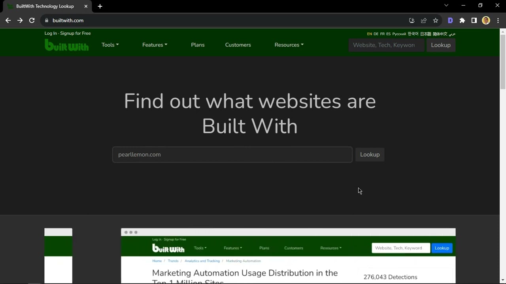Switch language to Русский
This screenshot has height=284, width=506.
tap(399, 34)
